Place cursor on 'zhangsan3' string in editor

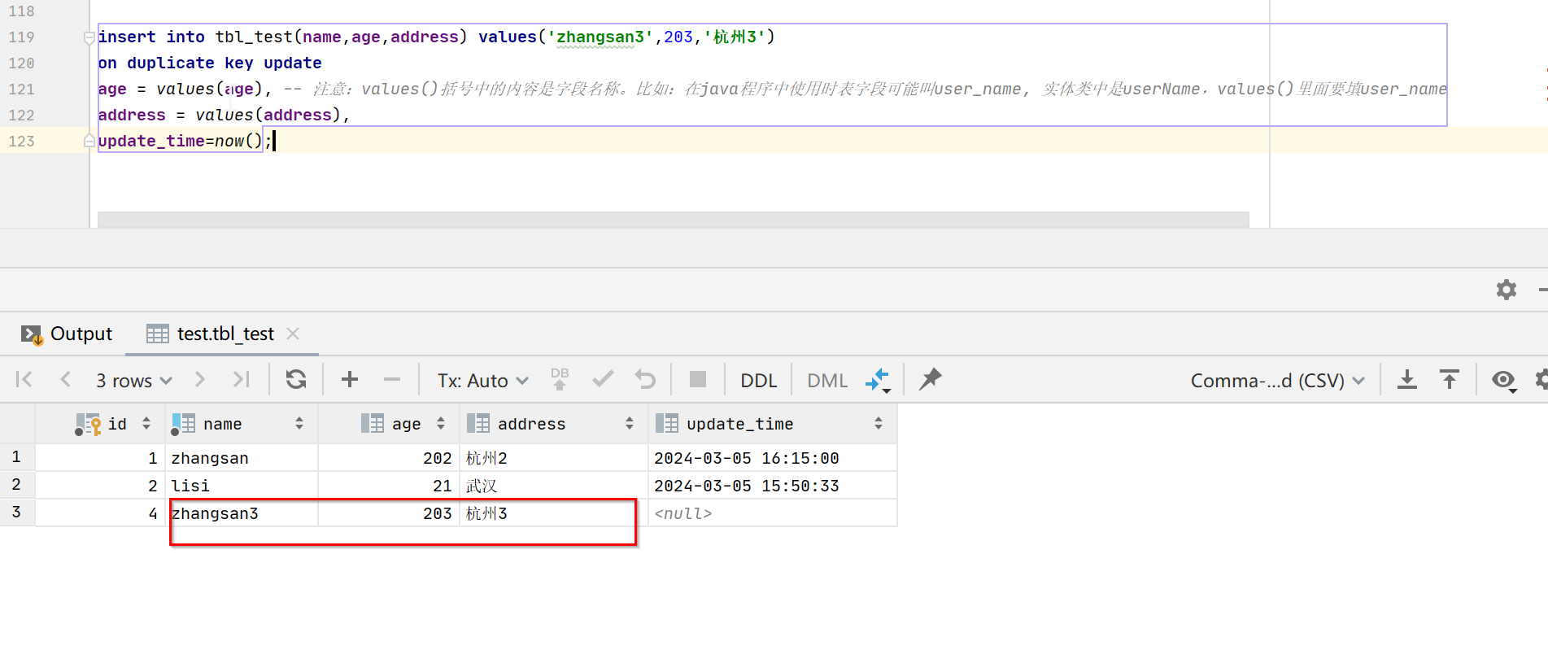tap(600, 37)
